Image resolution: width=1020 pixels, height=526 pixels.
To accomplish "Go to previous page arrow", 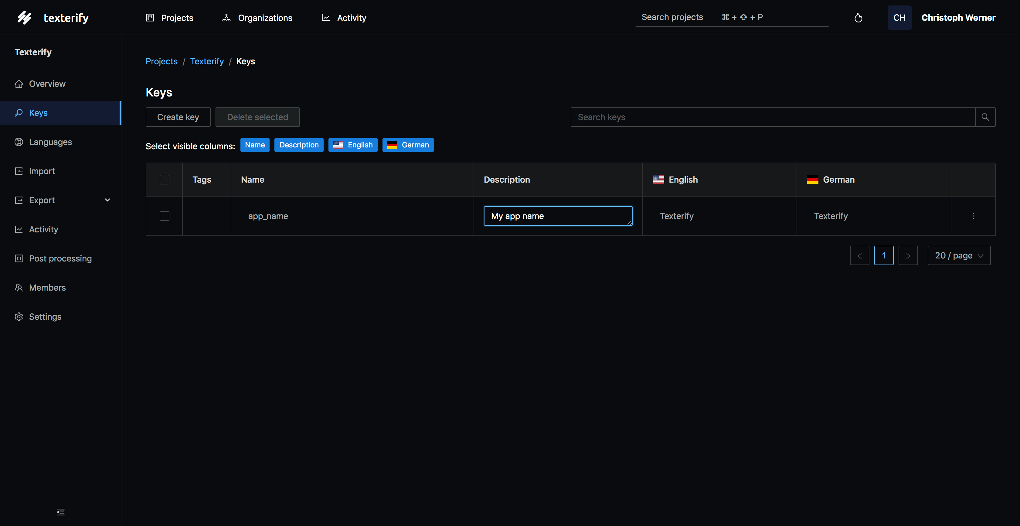I will click(859, 256).
